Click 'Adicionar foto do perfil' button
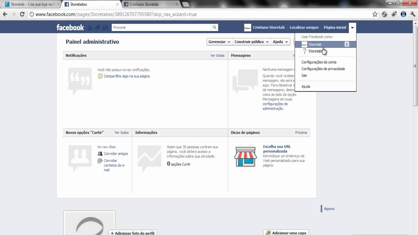The image size is (418, 235). pyautogui.click(x=133, y=233)
